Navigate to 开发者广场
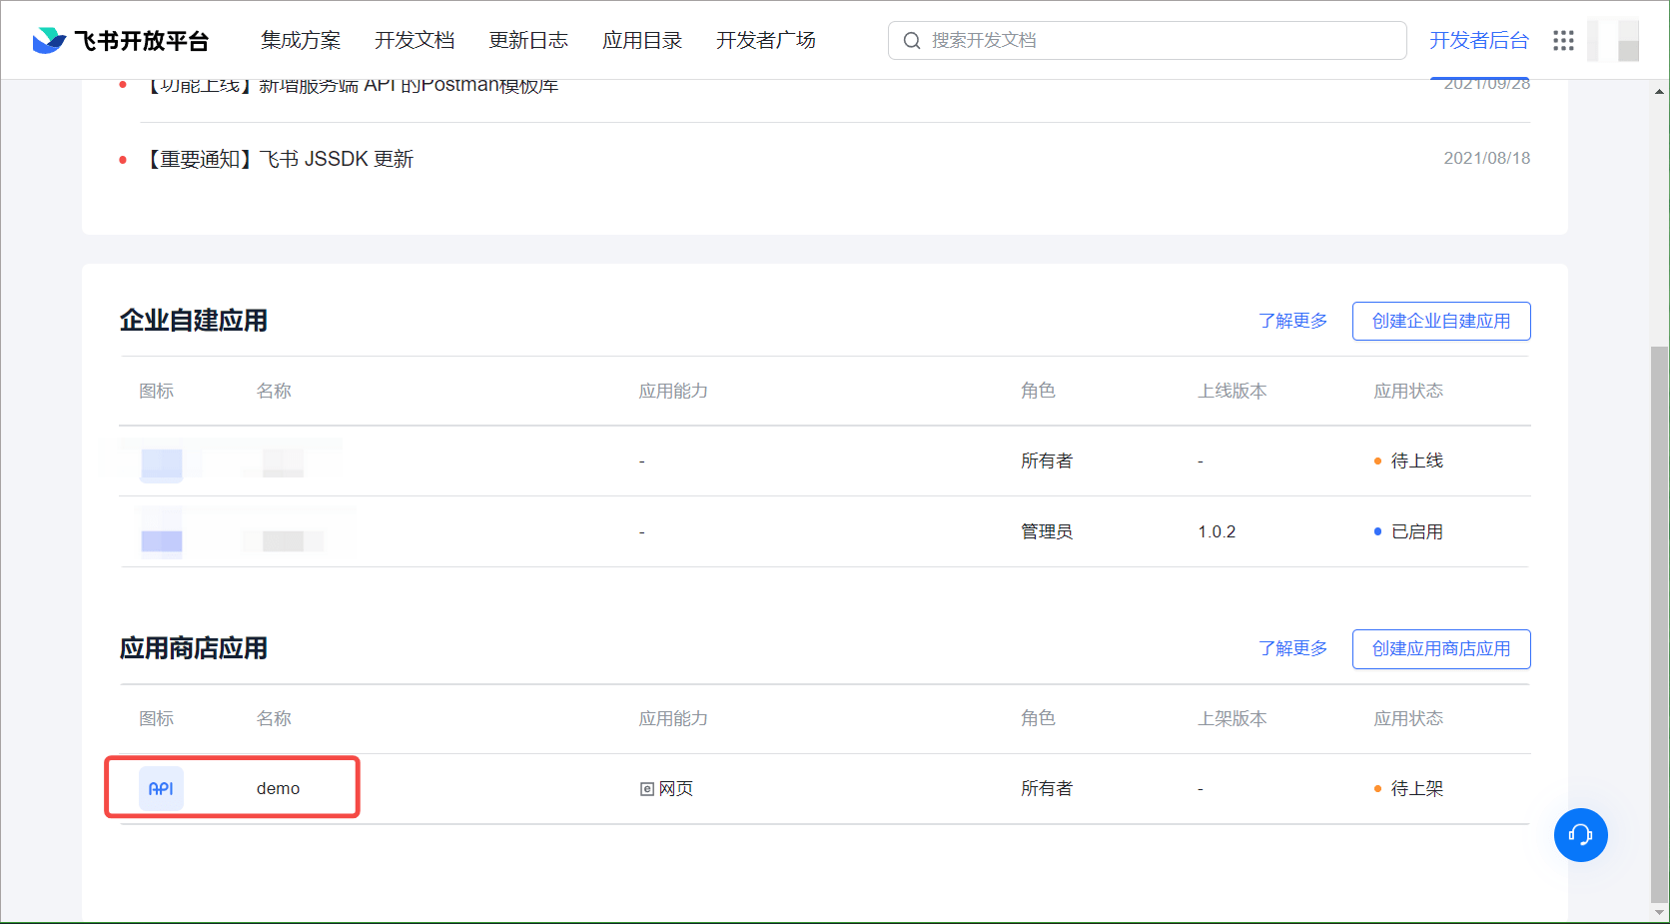 pyautogui.click(x=766, y=40)
